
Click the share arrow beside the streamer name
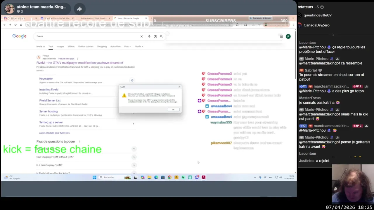(x=79, y=9)
